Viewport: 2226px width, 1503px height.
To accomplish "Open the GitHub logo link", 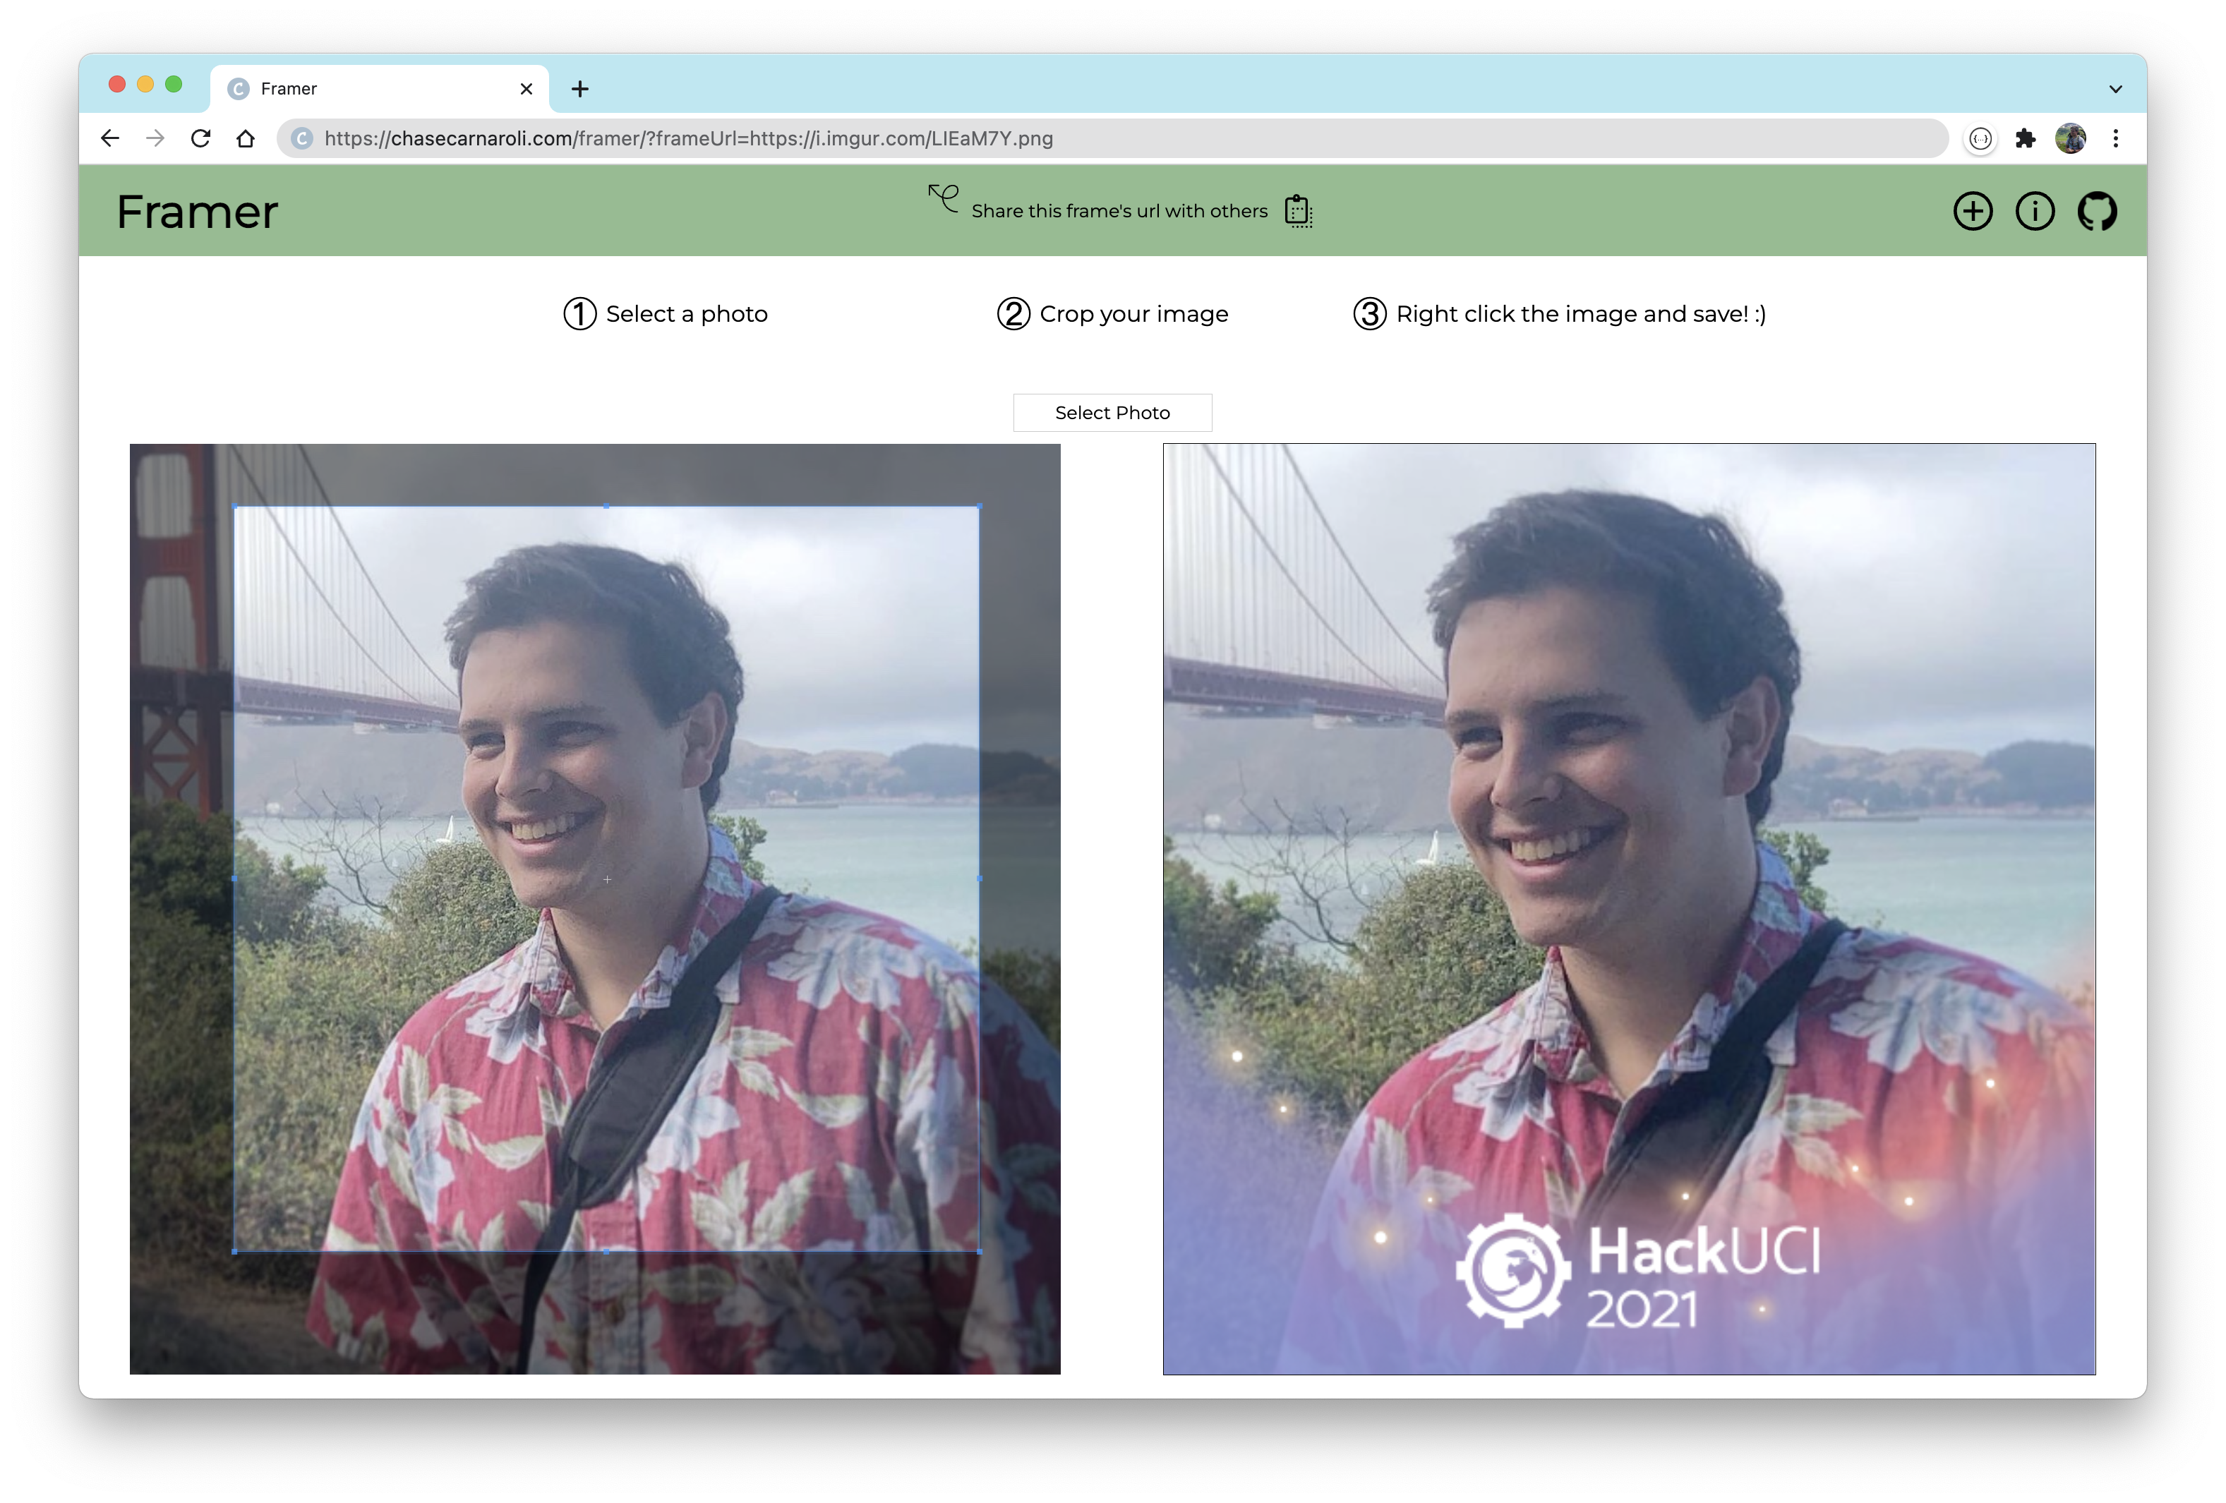I will [2097, 211].
